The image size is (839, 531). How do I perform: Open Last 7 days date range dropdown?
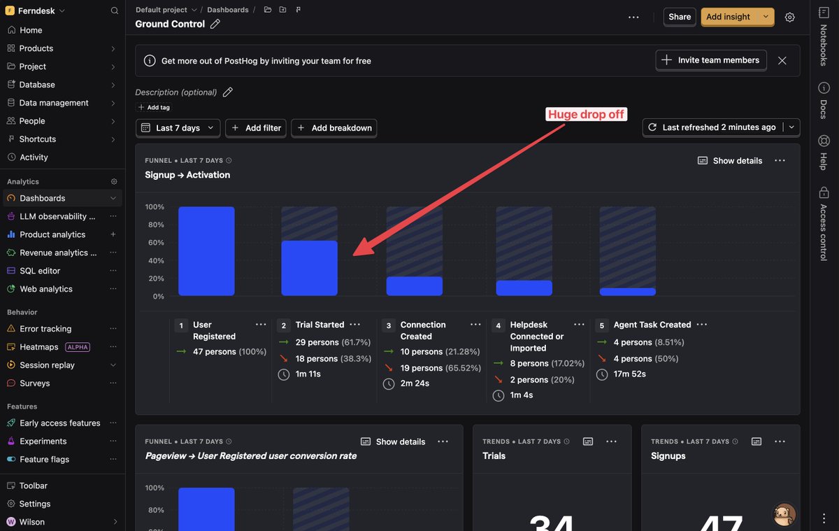point(178,128)
